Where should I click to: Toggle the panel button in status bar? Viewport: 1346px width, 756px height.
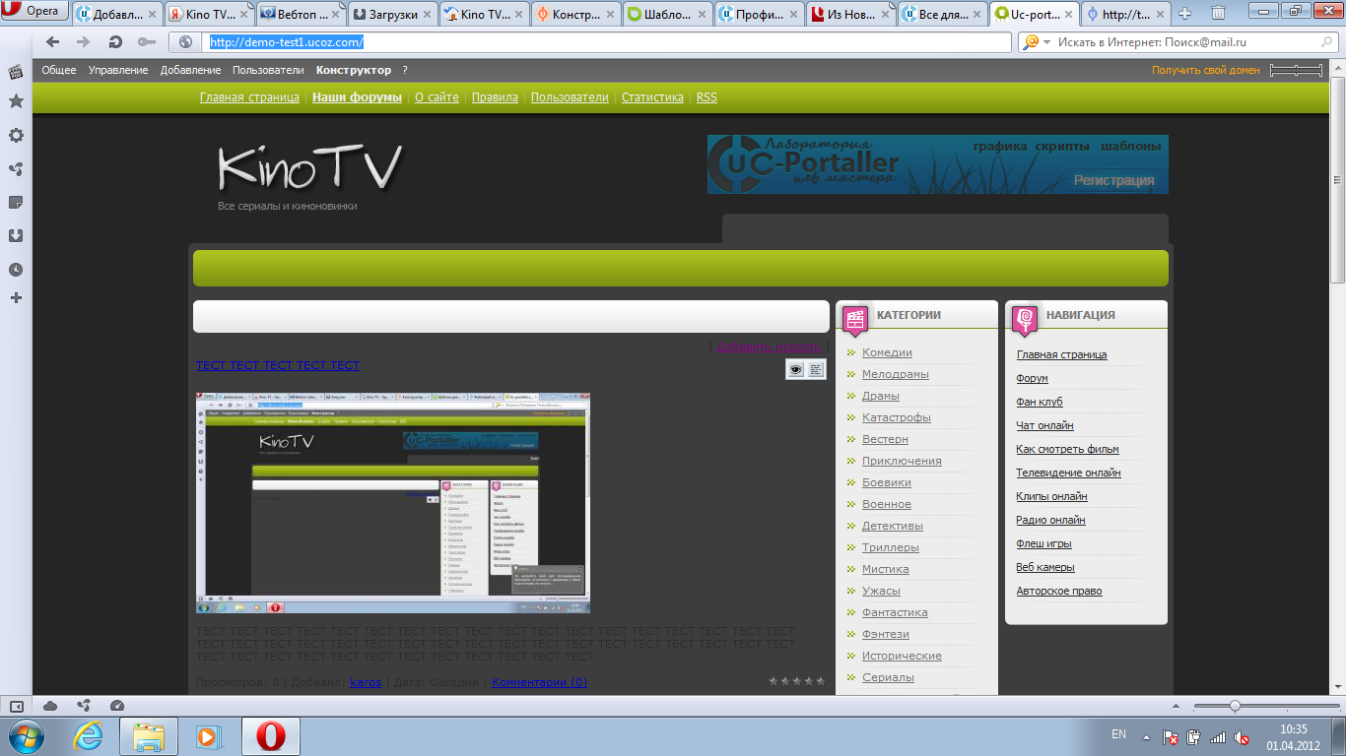click(16, 706)
